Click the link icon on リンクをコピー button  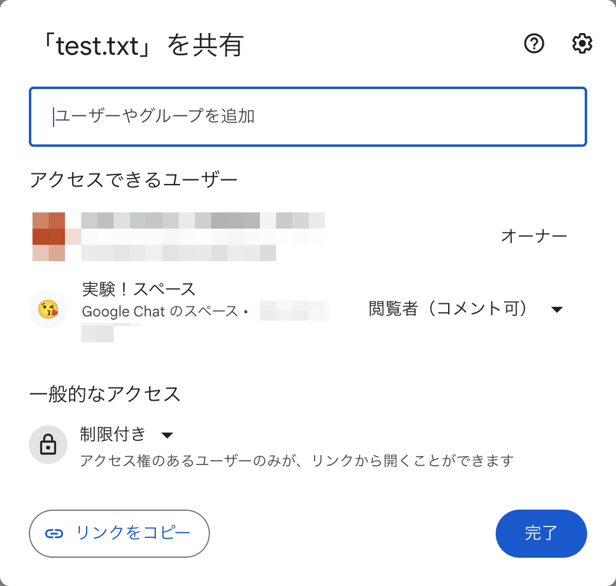[x=55, y=533]
